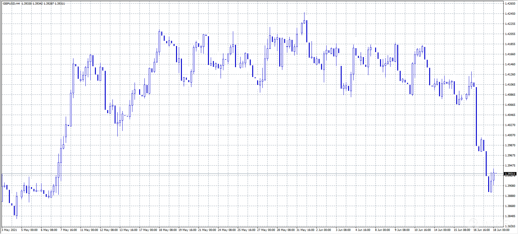Click the 7 May 16:00 time label
Screen dimensions: 518x234
pyautogui.click(x=69, y=230)
